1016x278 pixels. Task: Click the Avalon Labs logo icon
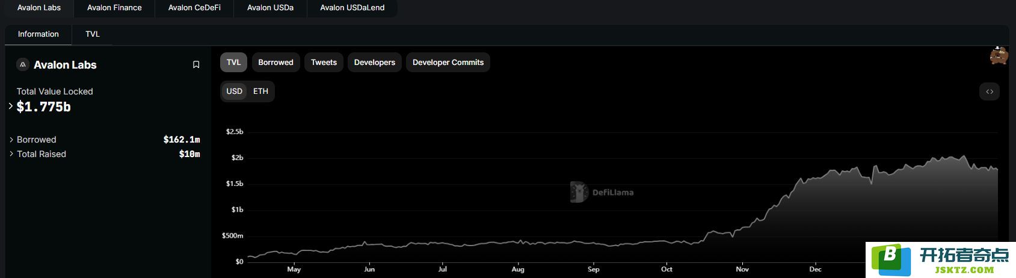tap(23, 64)
